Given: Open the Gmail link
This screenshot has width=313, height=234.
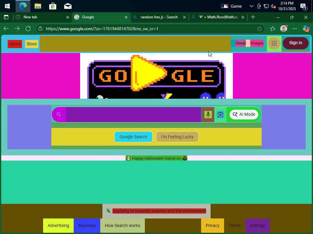Looking at the screenshot, I should 240,43.
